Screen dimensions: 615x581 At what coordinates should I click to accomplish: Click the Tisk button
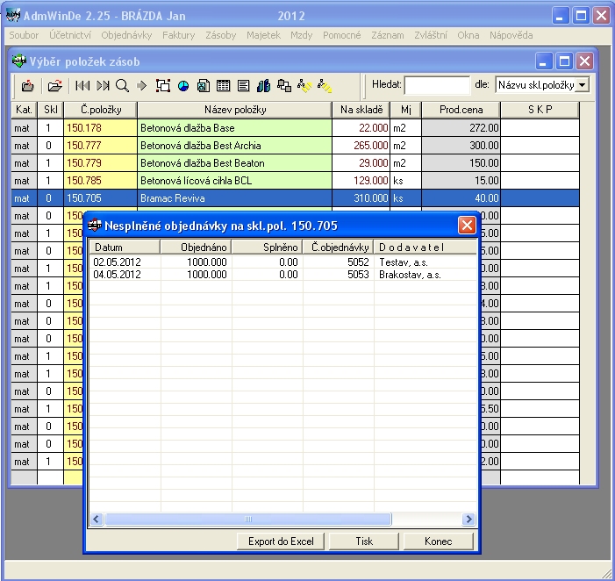pos(364,542)
